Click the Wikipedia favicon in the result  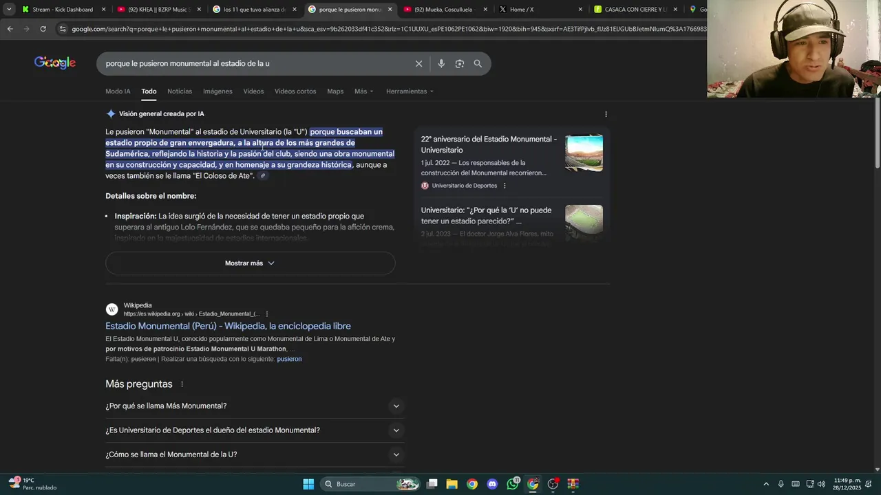[112, 309]
